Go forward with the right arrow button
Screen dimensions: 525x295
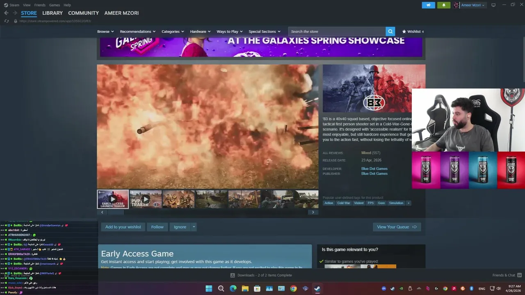click(x=15, y=13)
